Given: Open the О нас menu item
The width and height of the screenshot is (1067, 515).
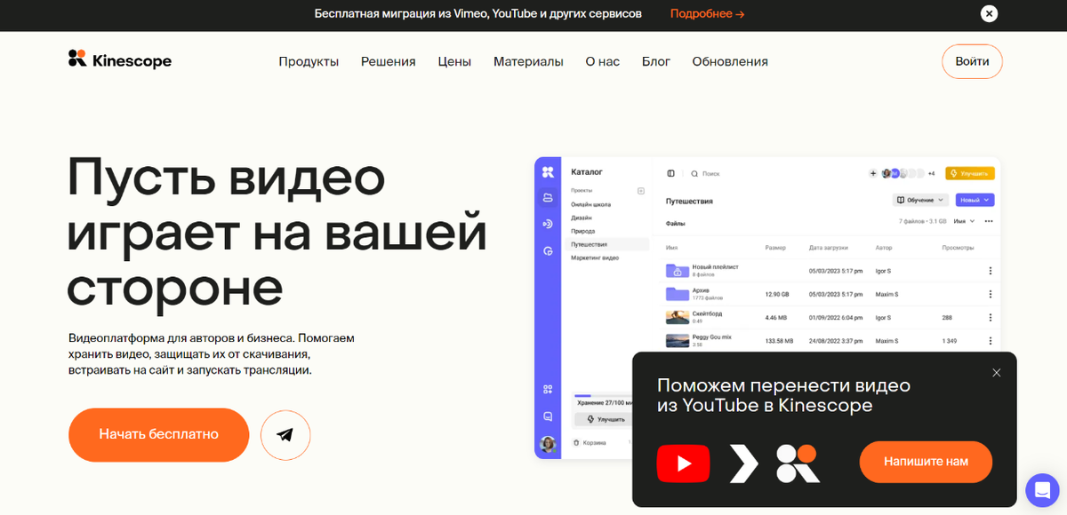Looking at the screenshot, I should [603, 61].
